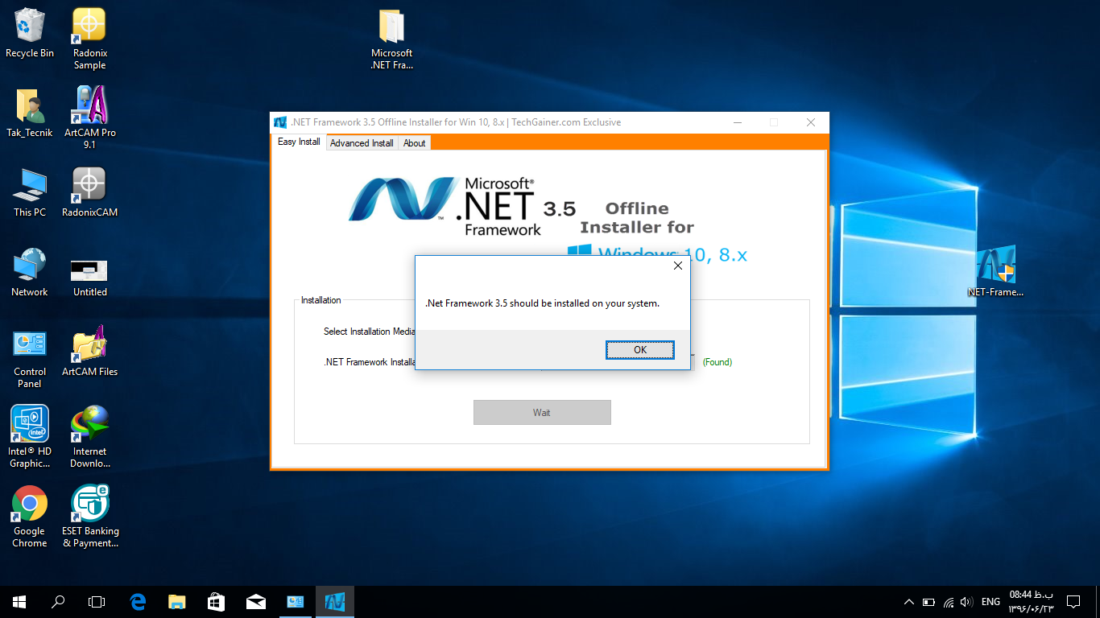The image size is (1100, 618).
Task: Confirm the message dialog with OK
Action: [x=640, y=349]
